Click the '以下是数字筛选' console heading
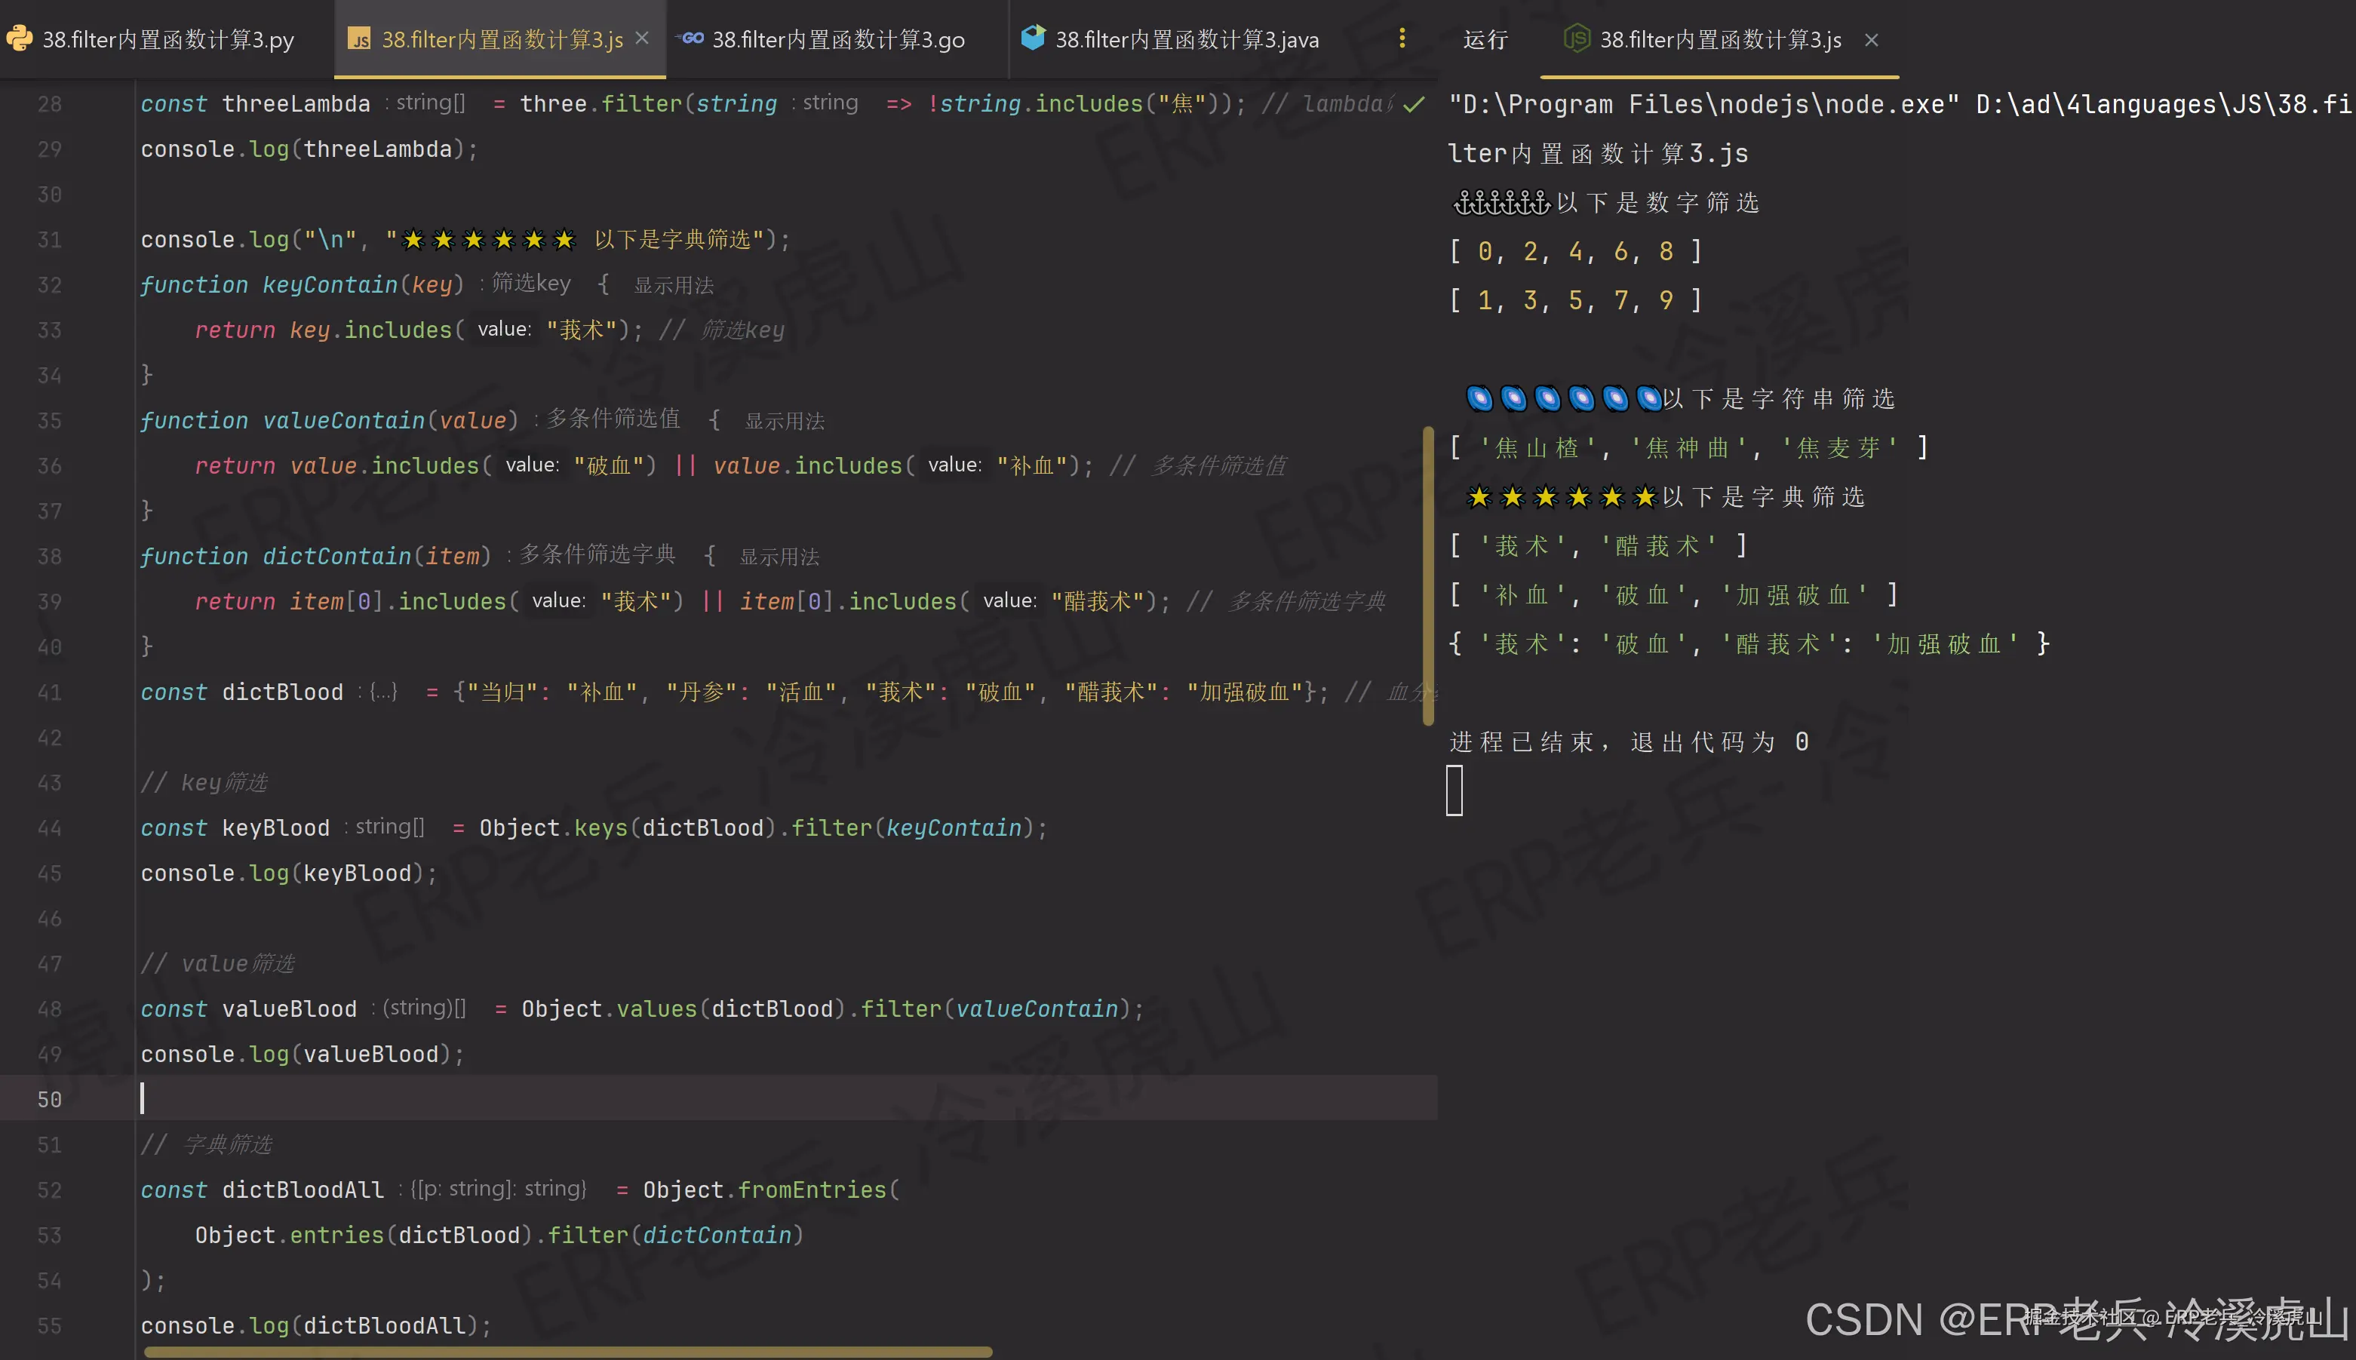 click(1658, 203)
